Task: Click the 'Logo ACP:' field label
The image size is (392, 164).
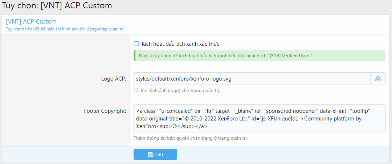Action: 114,79
